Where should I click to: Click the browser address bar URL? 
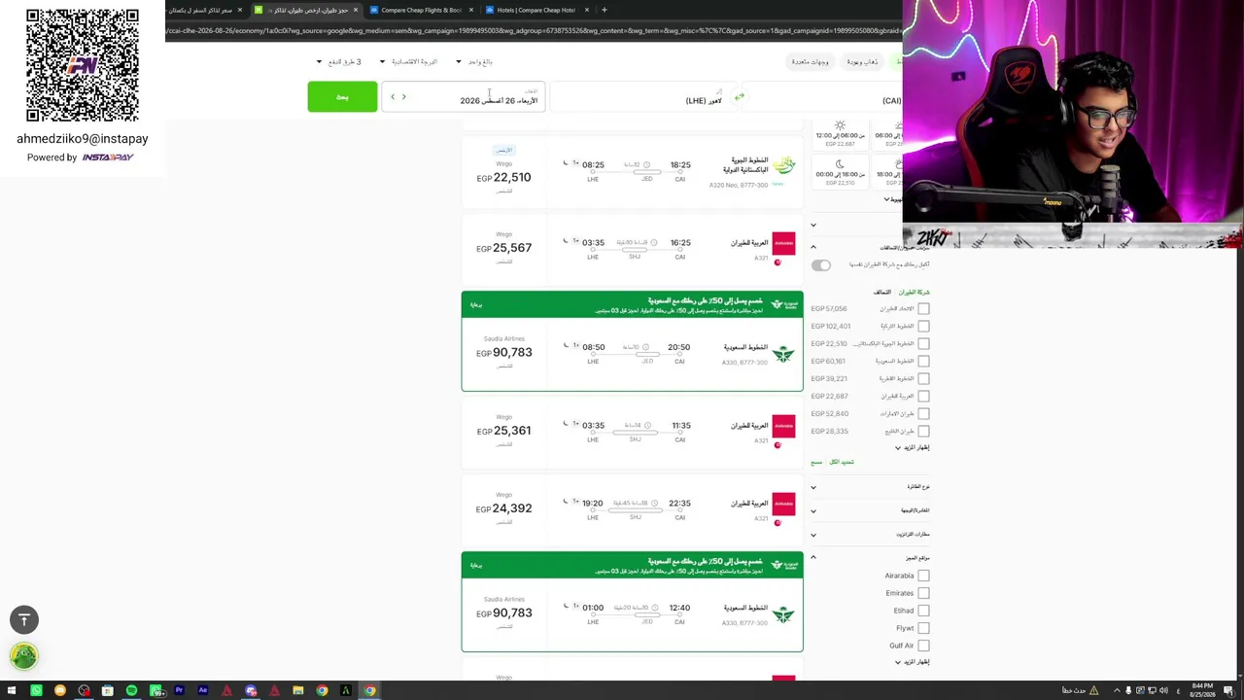pos(533,30)
